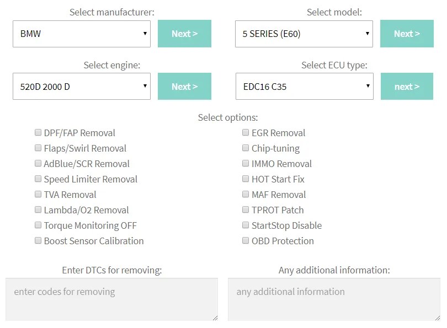Grab the DTC text area resize handle
The height and width of the screenshot is (328, 447).
point(215,318)
